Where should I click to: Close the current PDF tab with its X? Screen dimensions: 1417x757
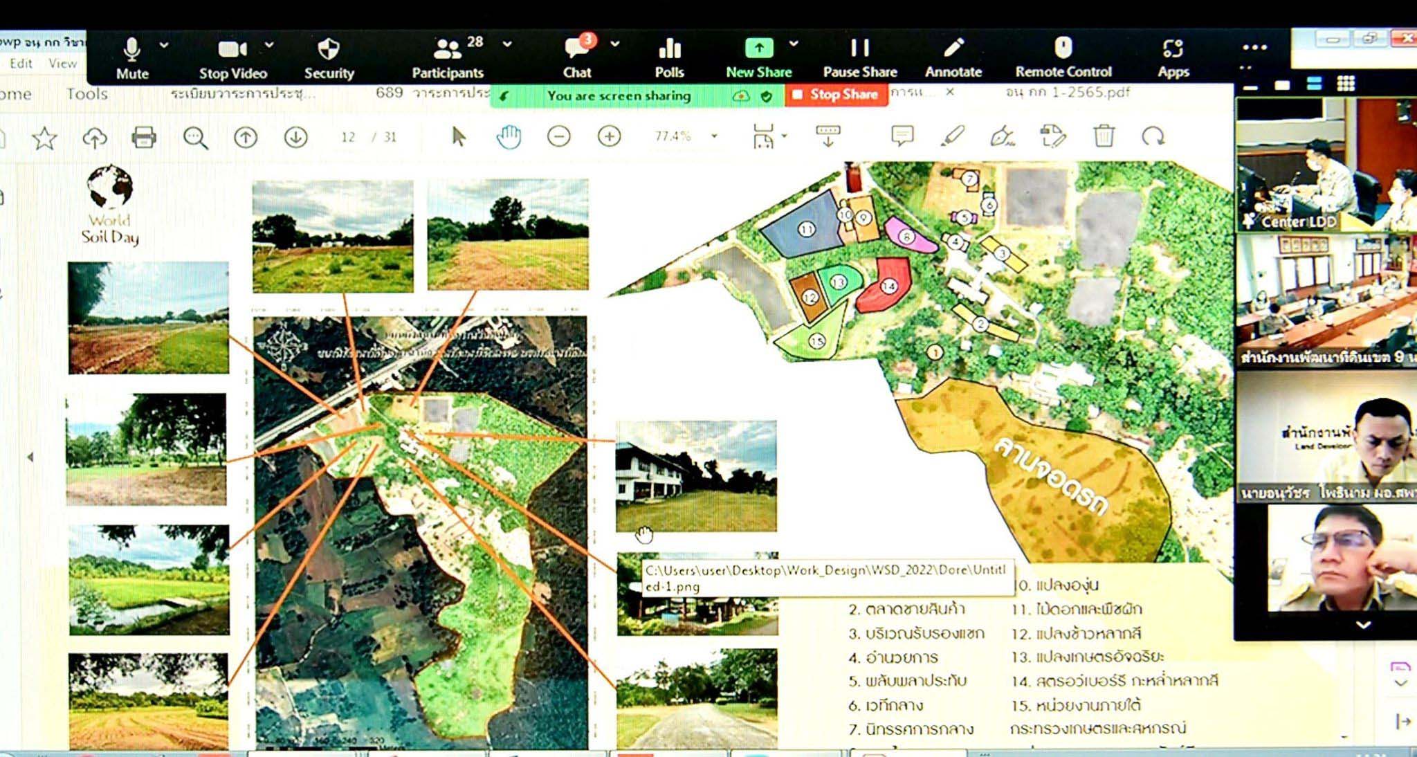click(950, 91)
